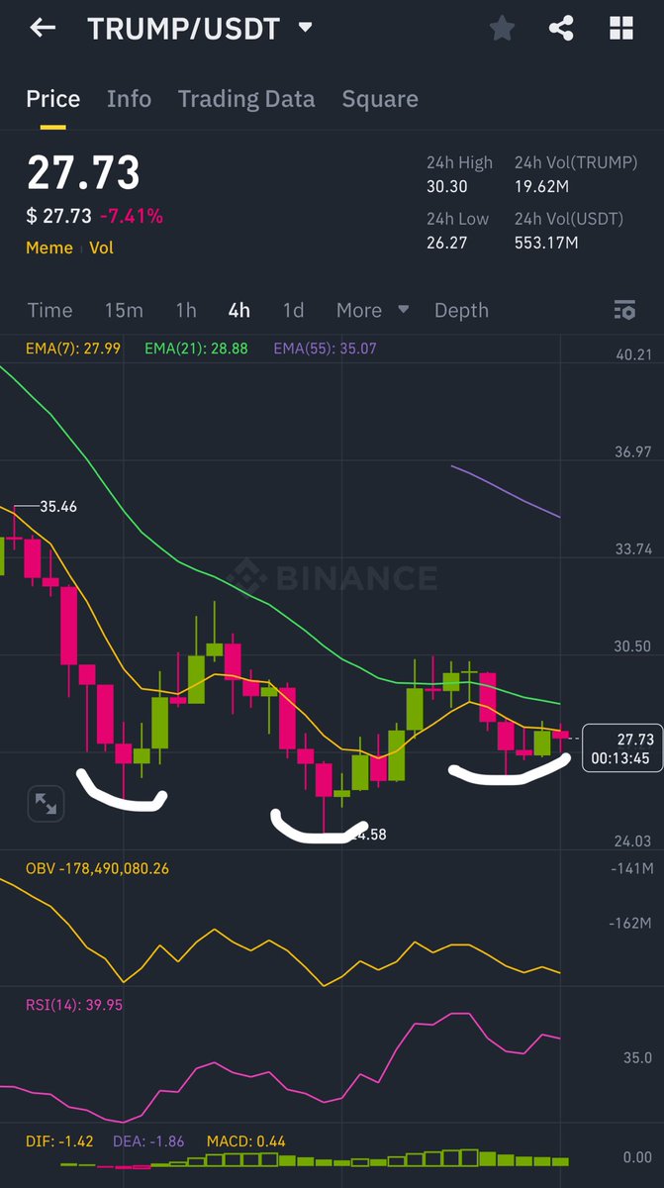Select the 1d chart interval

click(293, 311)
